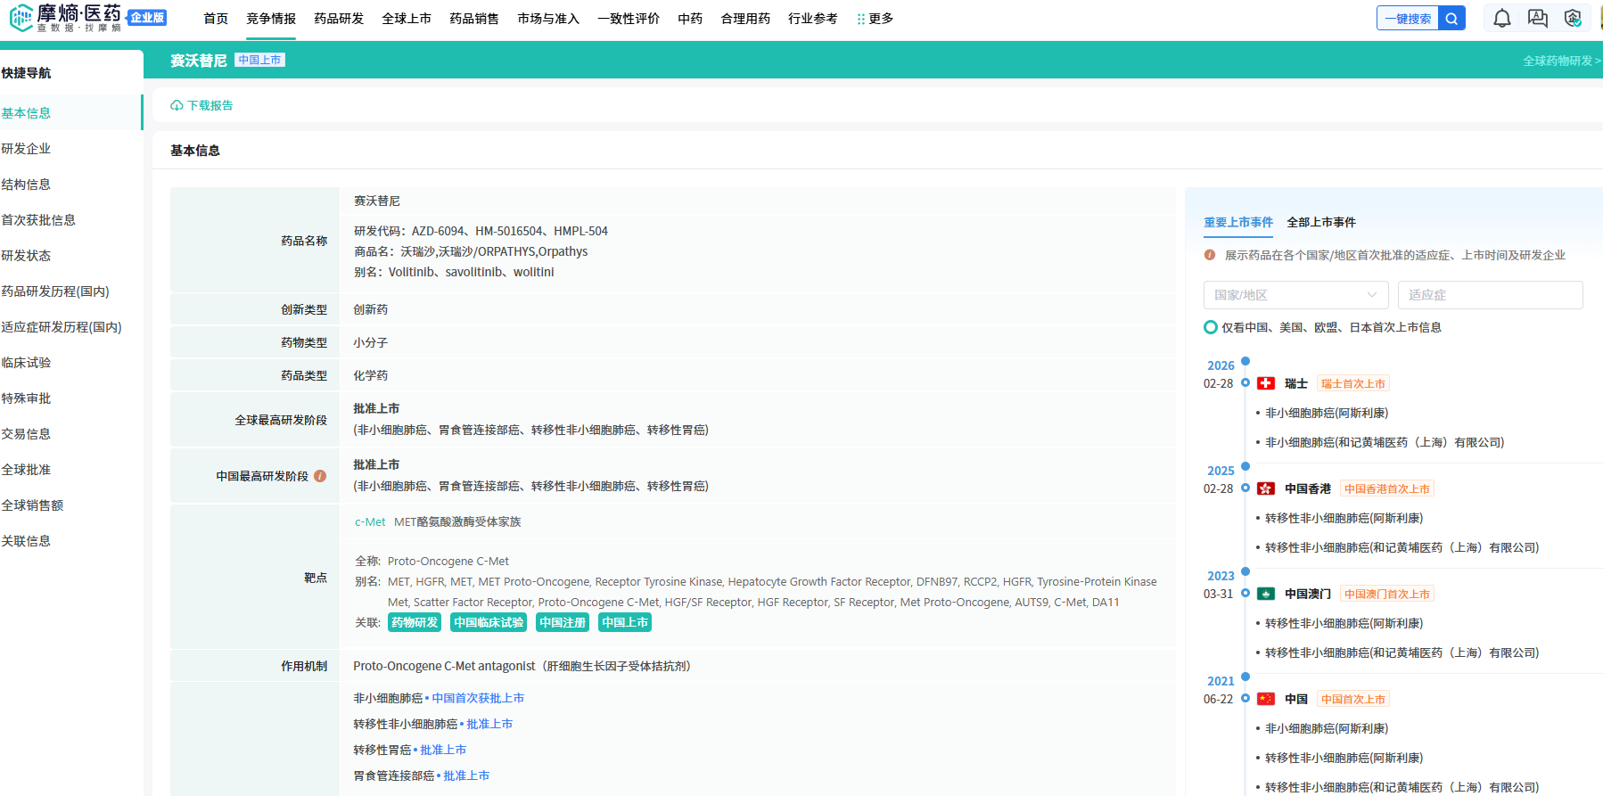Open the 合理用药 menu

pos(745,19)
